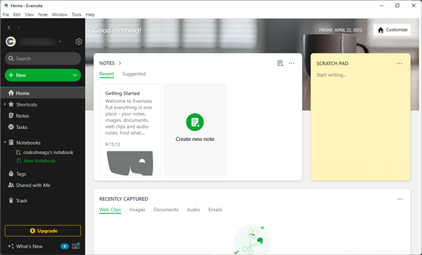This screenshot has height=255, width=422.
Task: Click the Evernote elephant icon in title bar
Action: [x=7, y=5]
